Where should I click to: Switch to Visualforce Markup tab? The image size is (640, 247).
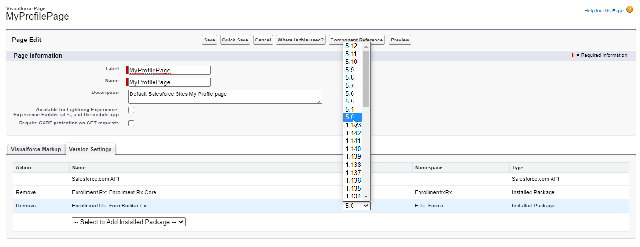click(36, 149)
